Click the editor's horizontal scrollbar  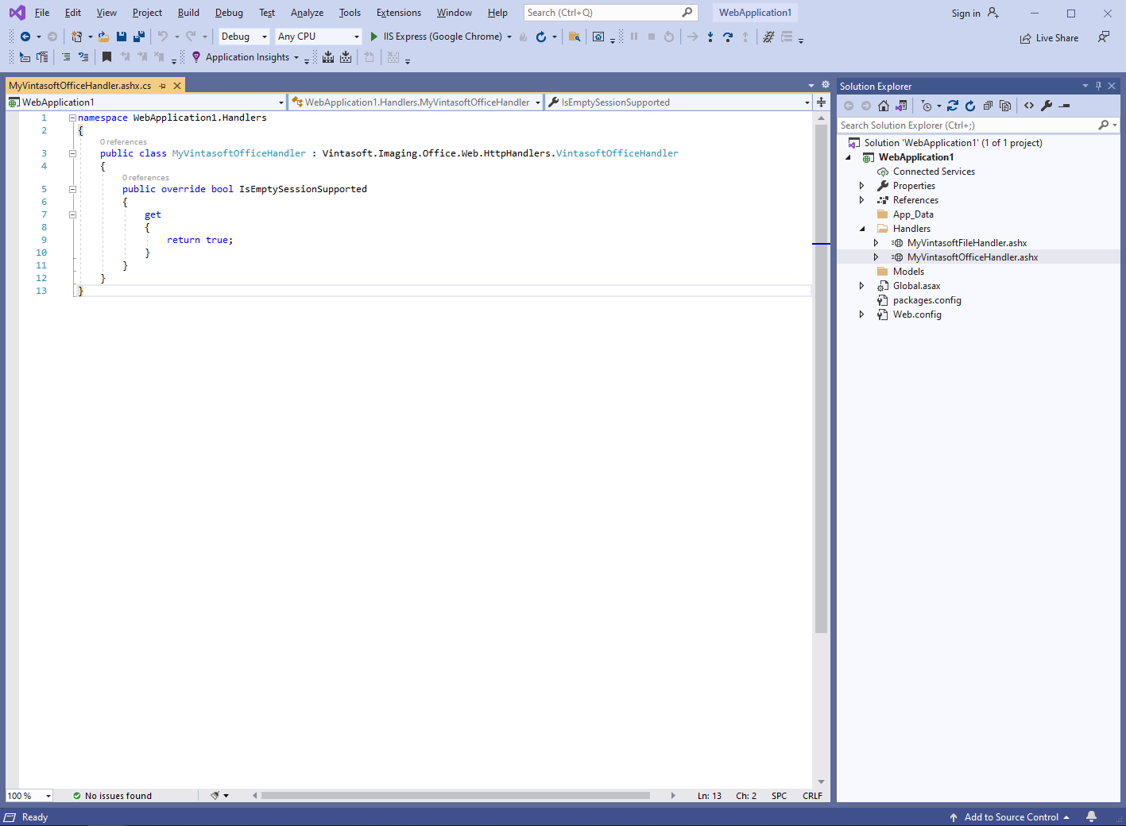click(x=455, y=795)
